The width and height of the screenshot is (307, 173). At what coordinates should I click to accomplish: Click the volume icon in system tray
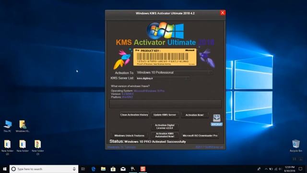(281, 169)
